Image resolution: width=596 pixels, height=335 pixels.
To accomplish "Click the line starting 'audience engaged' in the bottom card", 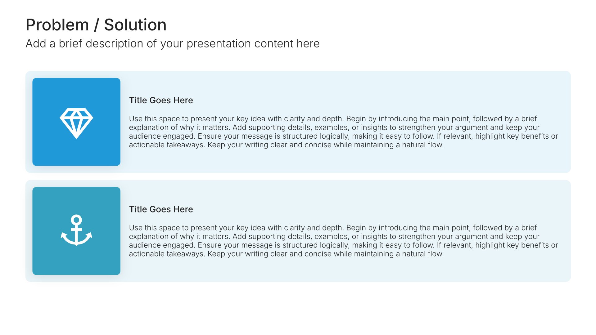I will coord(343,245).
